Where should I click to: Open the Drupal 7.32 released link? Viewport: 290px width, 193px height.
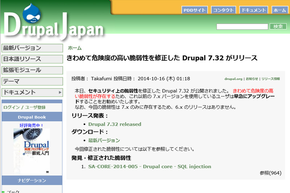coord(115,124)
